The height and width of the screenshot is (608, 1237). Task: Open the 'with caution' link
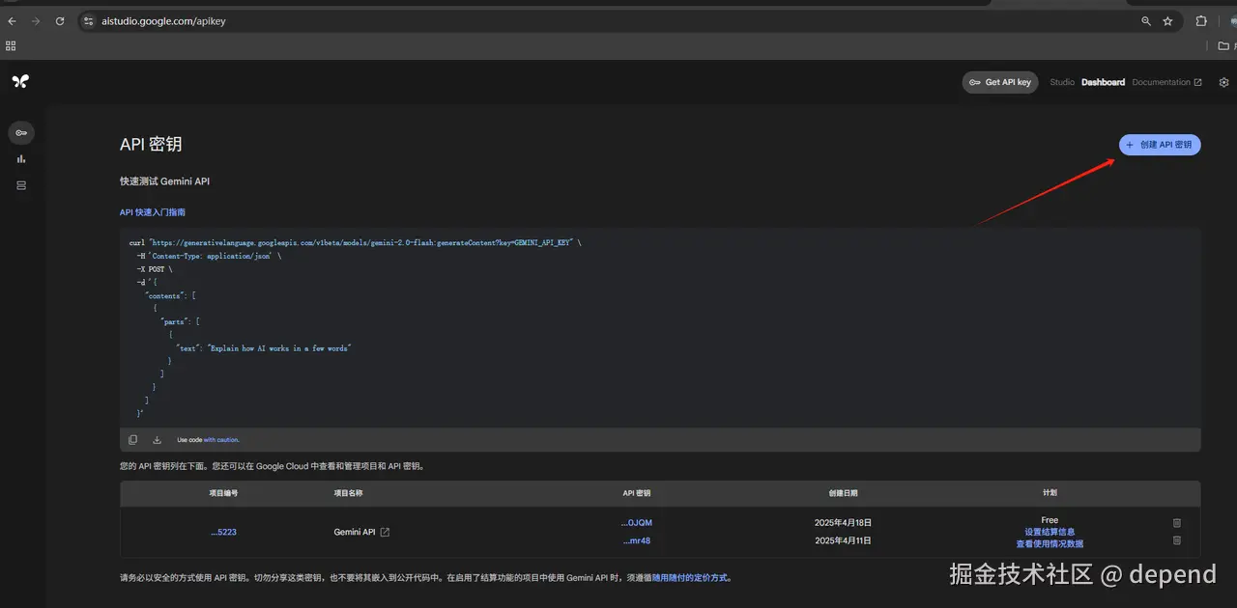point(221,440)
